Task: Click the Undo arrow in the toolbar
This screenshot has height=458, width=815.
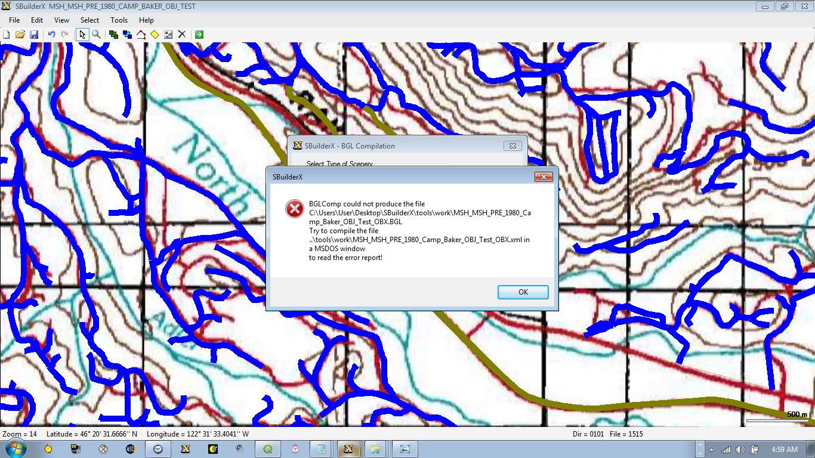Action: [x=51, y=35]
